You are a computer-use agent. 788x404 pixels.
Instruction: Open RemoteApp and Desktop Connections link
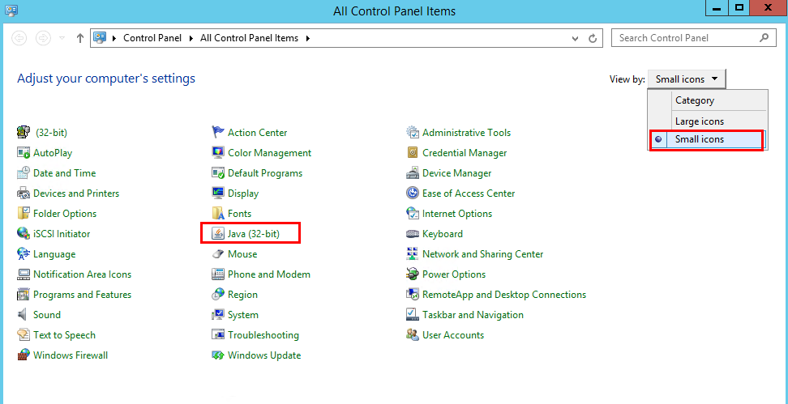pos(504,295)
